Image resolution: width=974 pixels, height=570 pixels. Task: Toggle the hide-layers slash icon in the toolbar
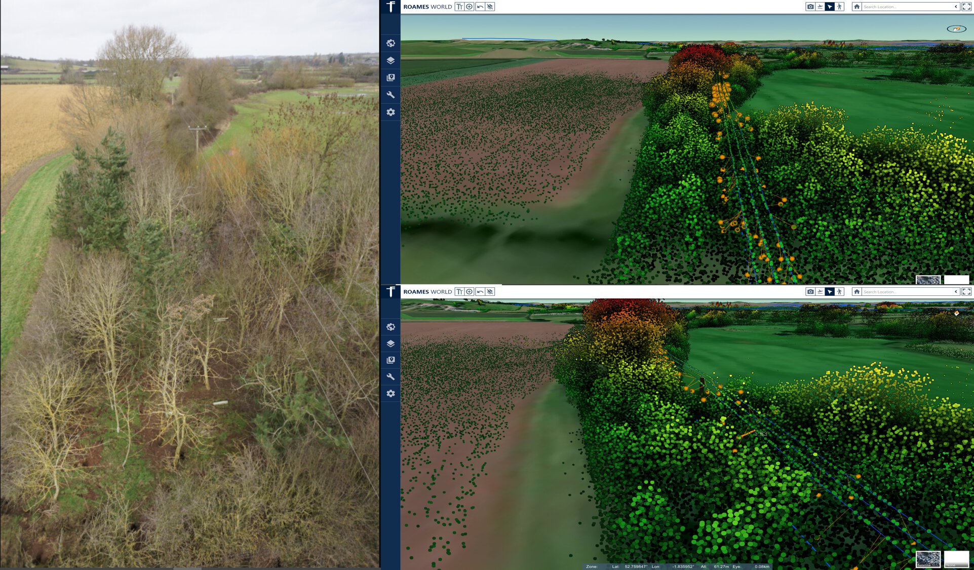pos(490,7)
